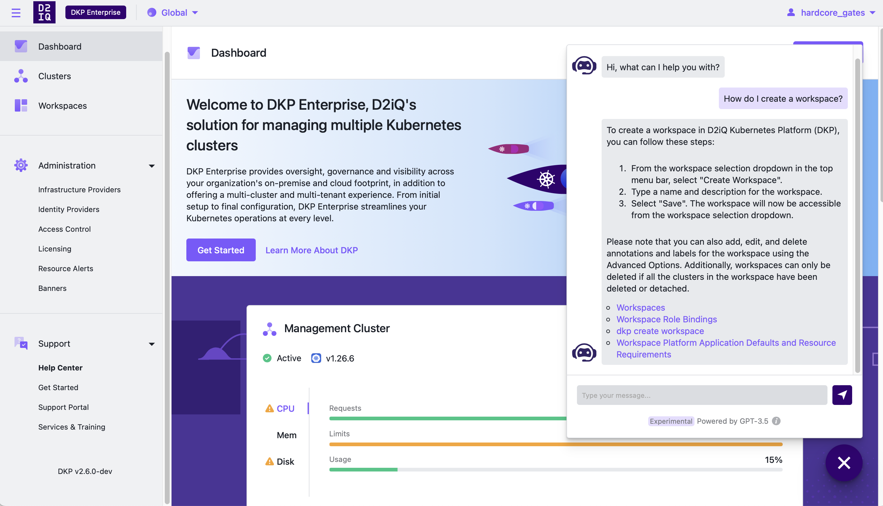
Task: Click the green Requests progress bar
Action: pos(447,418)
